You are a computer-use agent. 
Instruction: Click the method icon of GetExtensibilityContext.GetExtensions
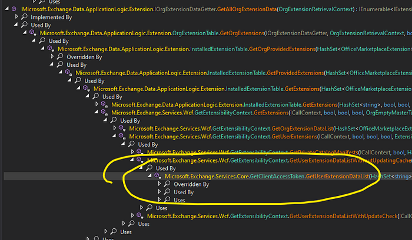(104, 113)
